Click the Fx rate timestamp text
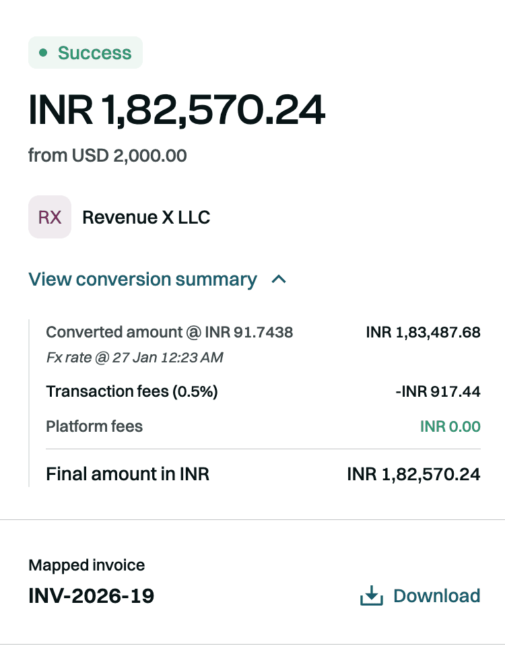Screen dimensions: 505x648 coord(133,358)
